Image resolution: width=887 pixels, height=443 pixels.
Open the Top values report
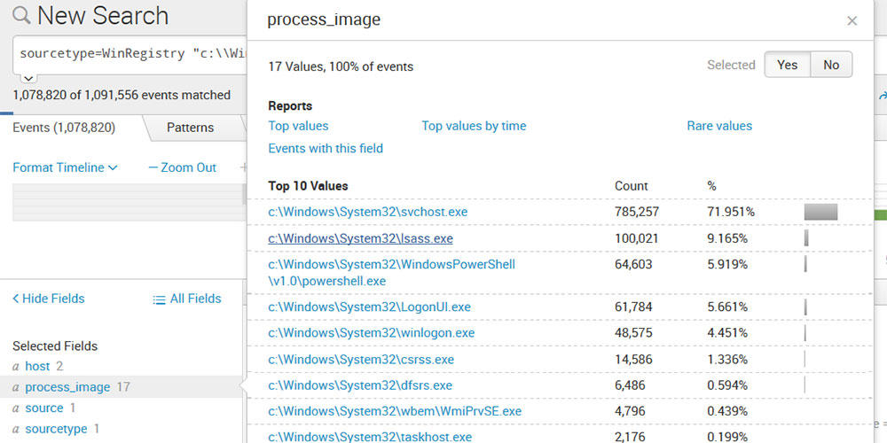[298, 126]
